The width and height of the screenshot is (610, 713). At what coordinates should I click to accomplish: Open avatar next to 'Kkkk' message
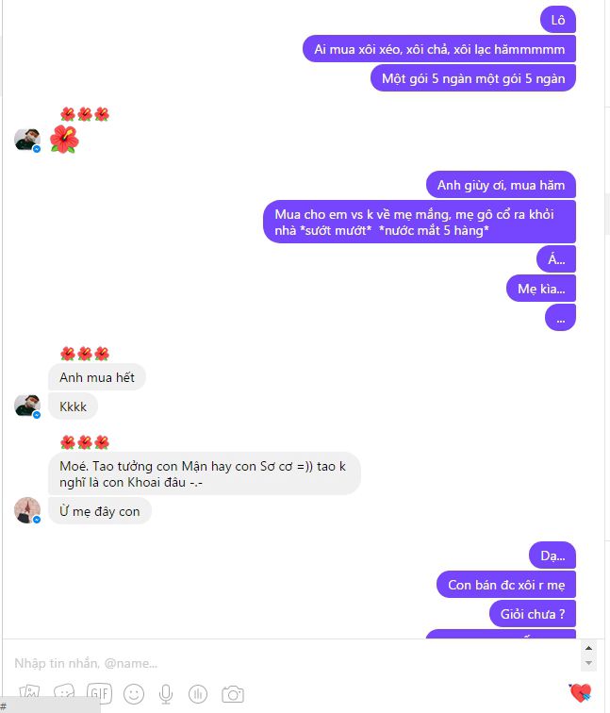(27, 406)
